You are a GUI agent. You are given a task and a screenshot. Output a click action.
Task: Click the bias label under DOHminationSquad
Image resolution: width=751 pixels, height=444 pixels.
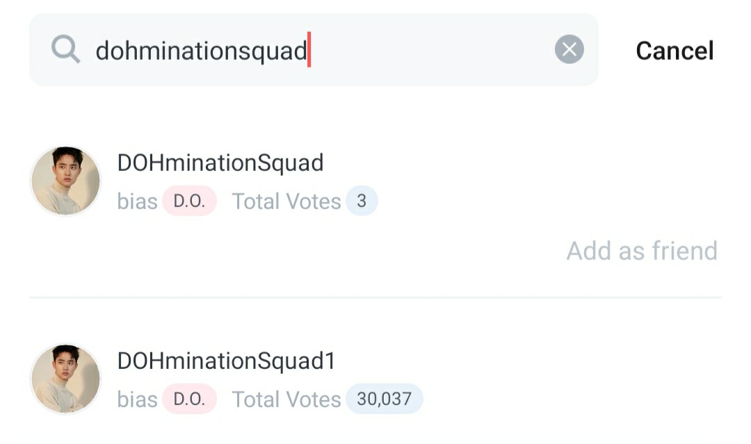click(x=137, y=202)
